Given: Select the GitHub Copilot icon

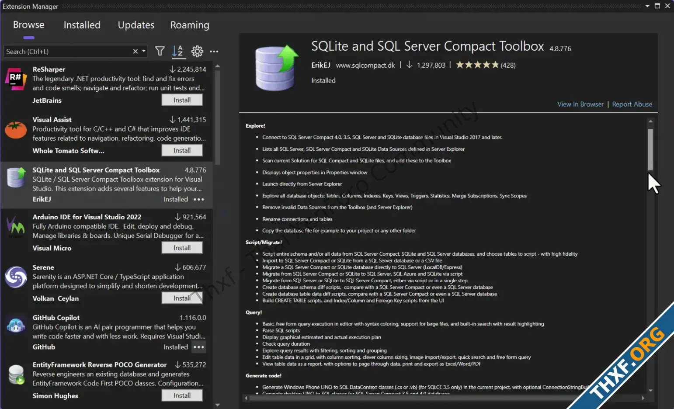Looking at the screenshot, I should (16, 325).
